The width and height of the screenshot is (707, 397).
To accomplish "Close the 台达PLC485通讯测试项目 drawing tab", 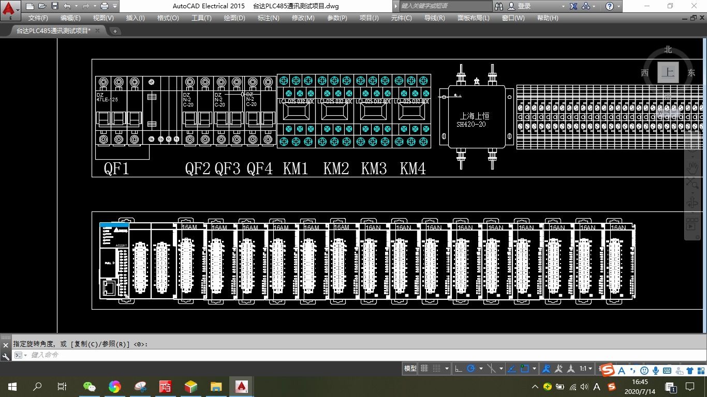I will pyautogui.click(x=98, y=30).
